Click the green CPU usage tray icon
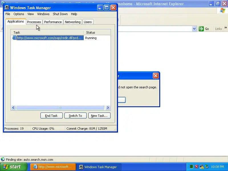Viewport: 228px width, 171px height. tap(192, 167)
